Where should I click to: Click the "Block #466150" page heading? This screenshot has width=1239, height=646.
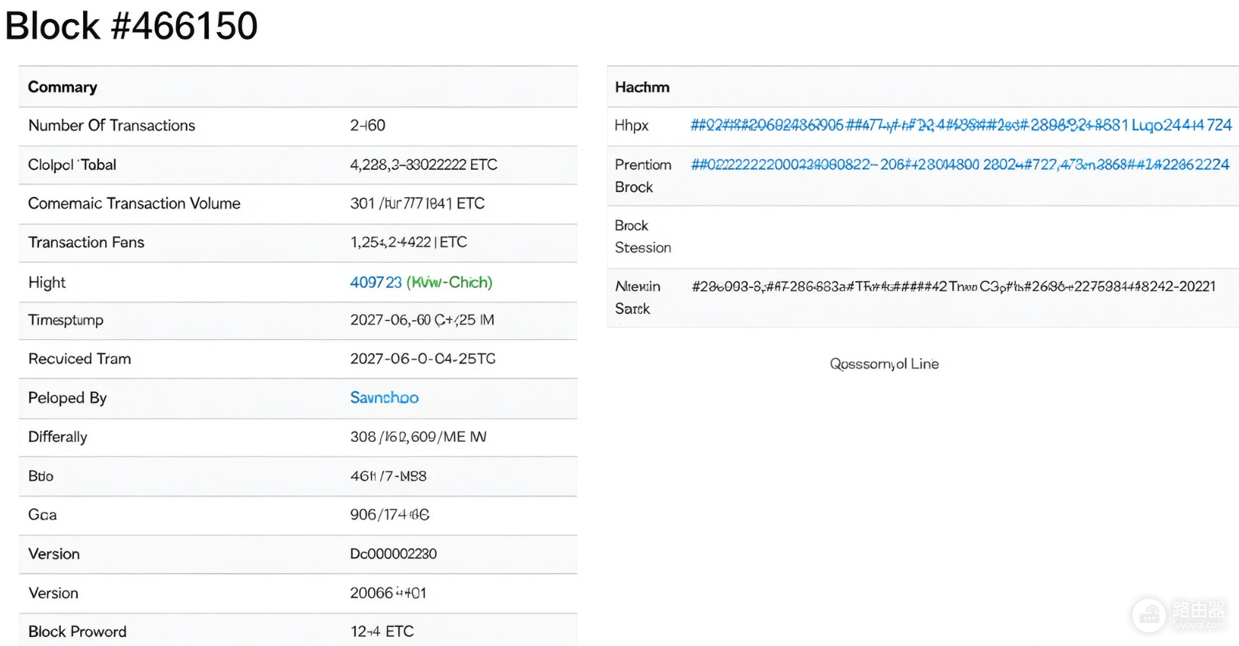pyautogui.click(x=131, y=26)
